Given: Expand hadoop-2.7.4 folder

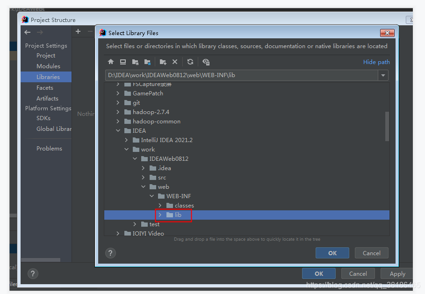Looking at the screenshot, I should coord(118,112).
